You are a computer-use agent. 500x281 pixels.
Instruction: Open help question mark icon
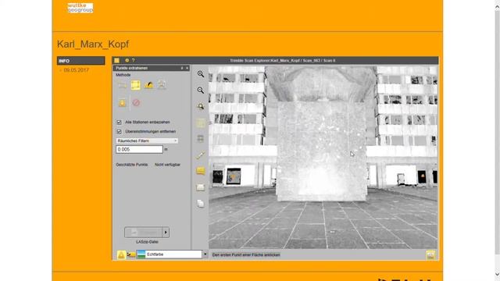coord(134,60)
